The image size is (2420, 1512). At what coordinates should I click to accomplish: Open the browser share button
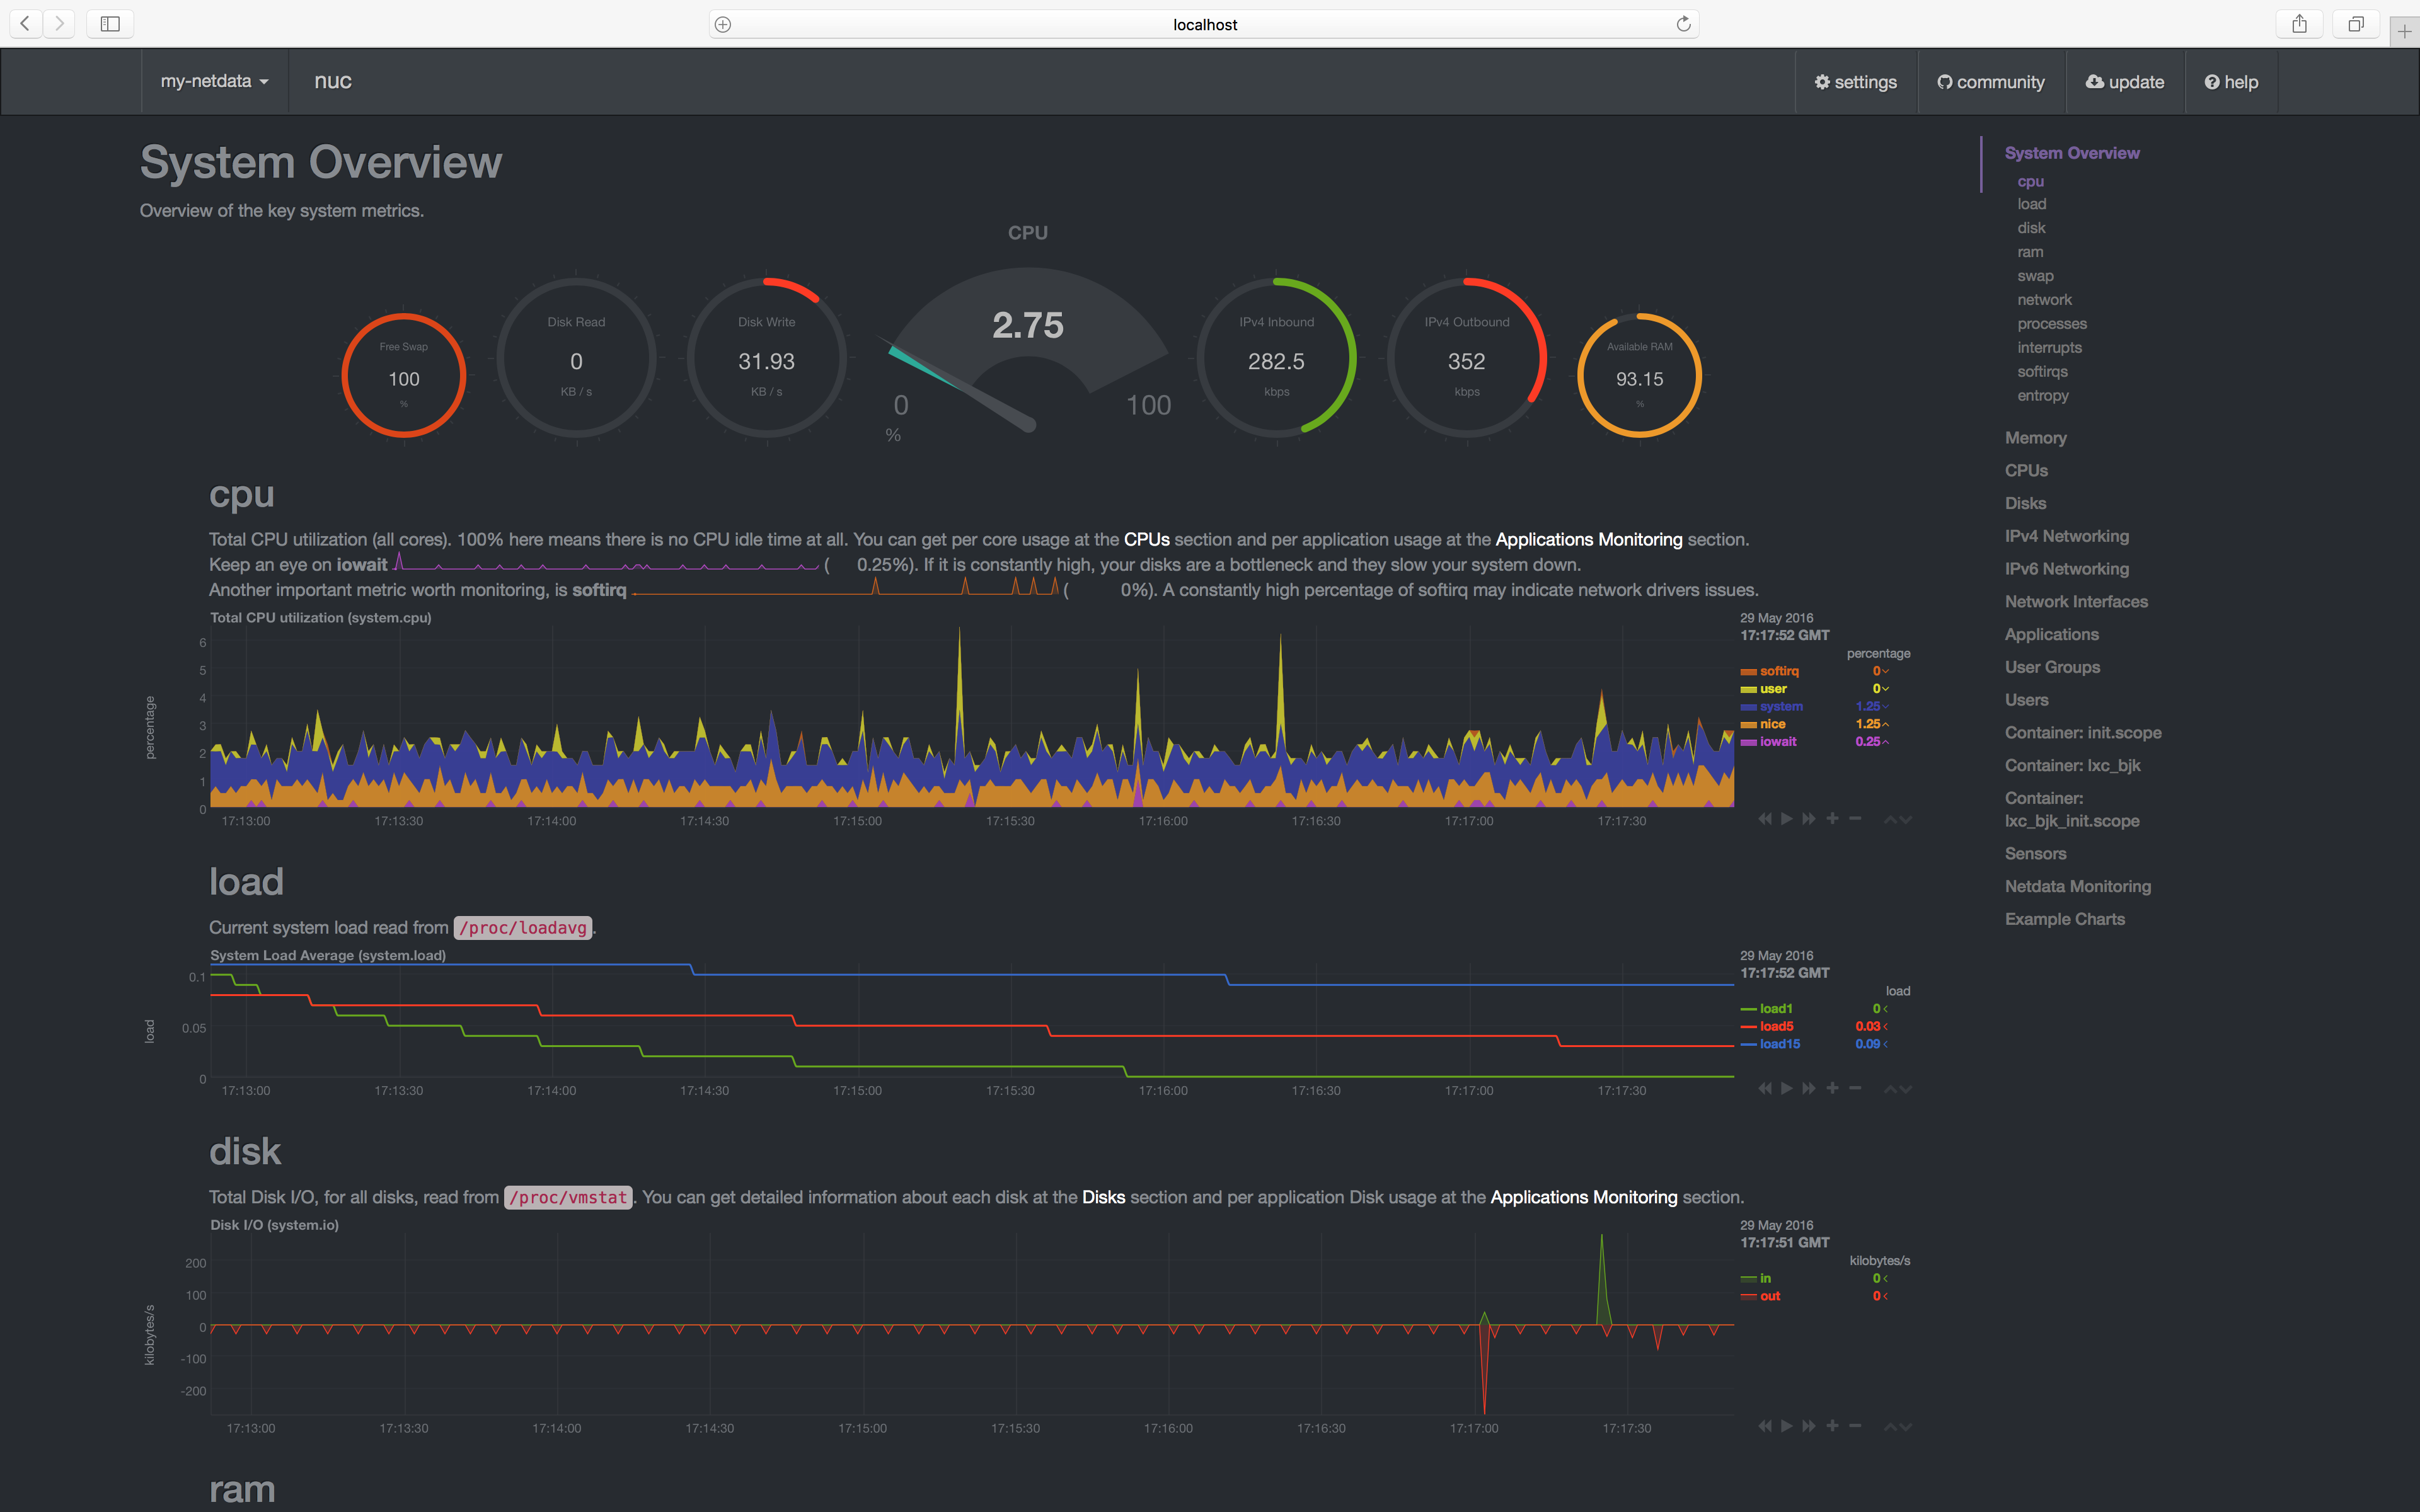pyautogui.click(x=2299, y=23)
